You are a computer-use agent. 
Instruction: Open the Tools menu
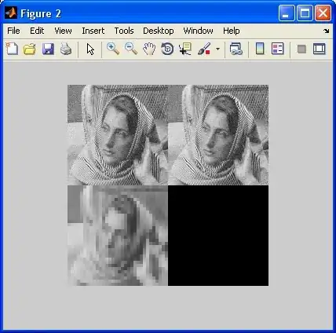tap(124, 31)
